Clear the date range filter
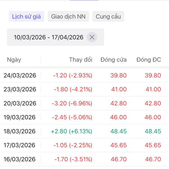This screenshot has width=169, height=169. tap(92, 37)
